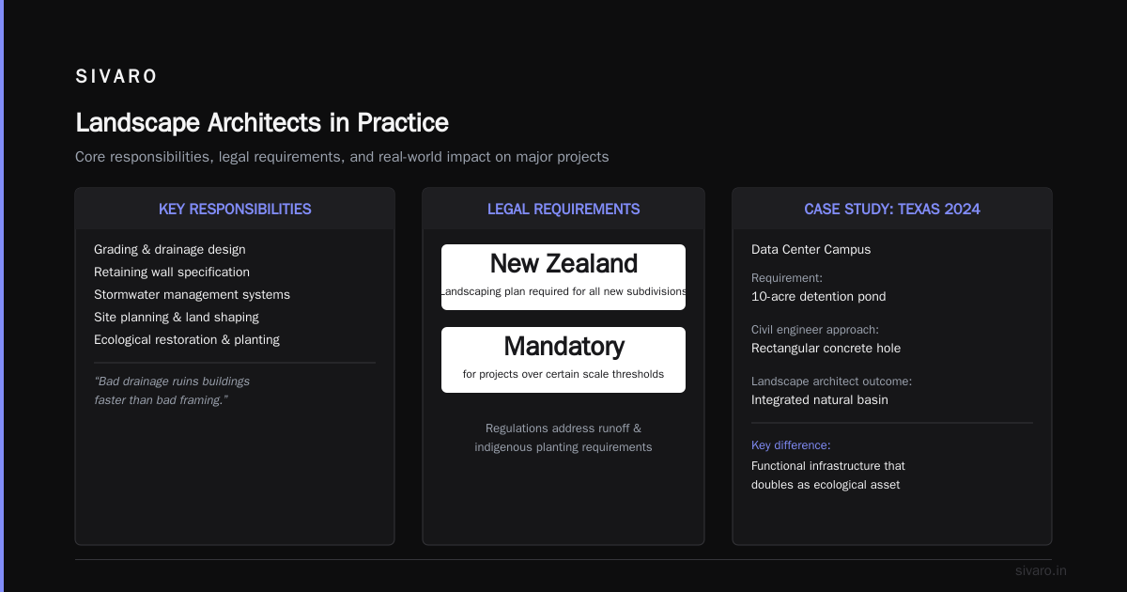1127x592 pixels.
Task: Select 'Ecological restoration & planting' item
Action: click(187, 340)
